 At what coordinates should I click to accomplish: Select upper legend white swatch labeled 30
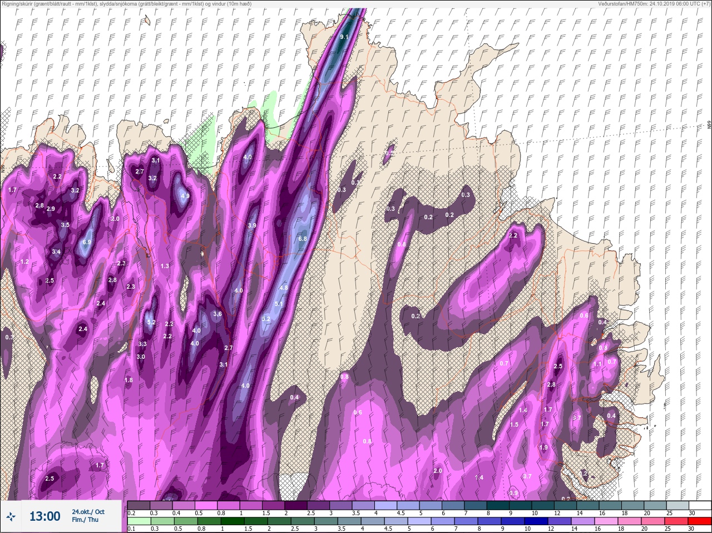click(x=701, y=505)
